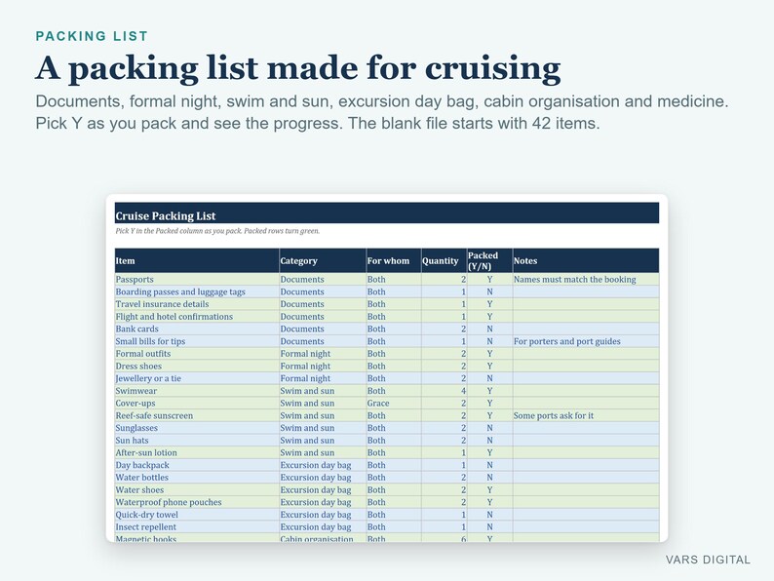Screen dimensions: 774x581
Task: Click the 'Day backpack' item cell
Action: (197, 465)
